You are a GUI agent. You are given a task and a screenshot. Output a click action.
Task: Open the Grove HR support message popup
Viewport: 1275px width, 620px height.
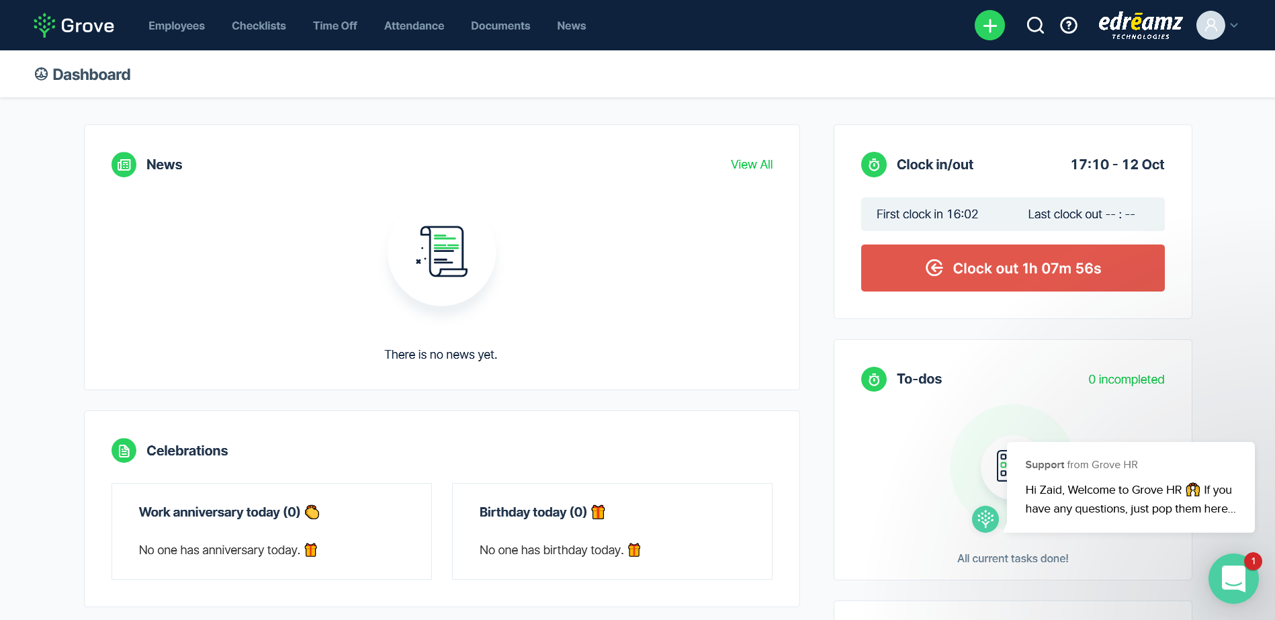1130,488
